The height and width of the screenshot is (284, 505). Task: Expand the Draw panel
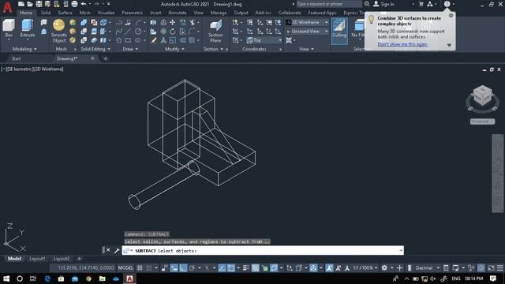tap(130, 49)
